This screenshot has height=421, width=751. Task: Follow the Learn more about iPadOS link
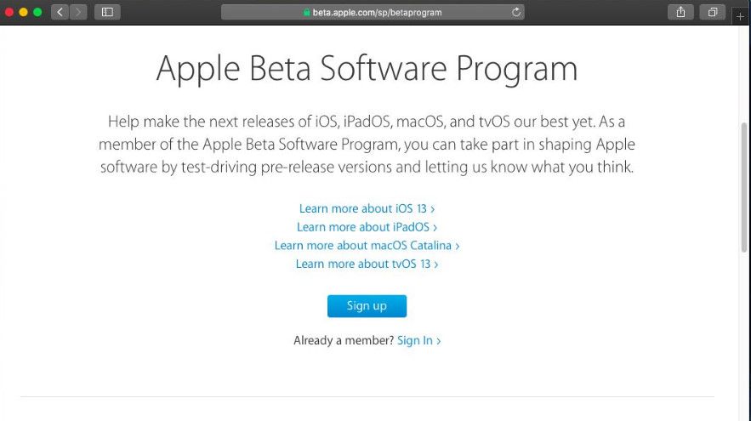pyautogui.click(x=367, y=227)
